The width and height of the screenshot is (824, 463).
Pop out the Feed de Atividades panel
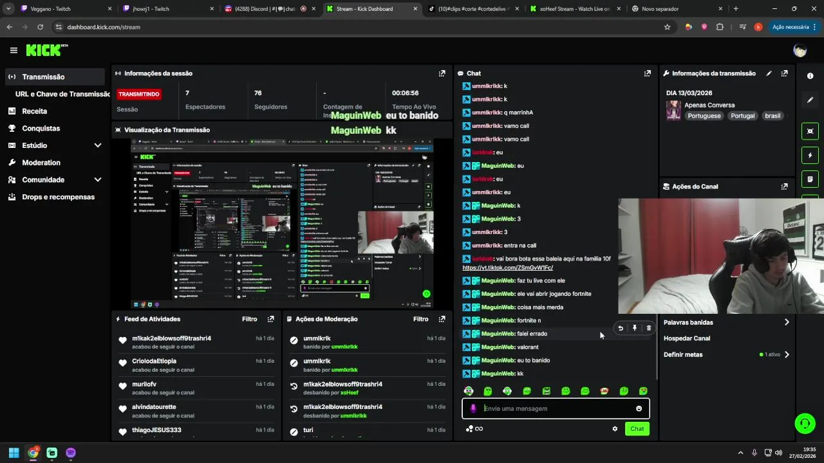[270, 319]
